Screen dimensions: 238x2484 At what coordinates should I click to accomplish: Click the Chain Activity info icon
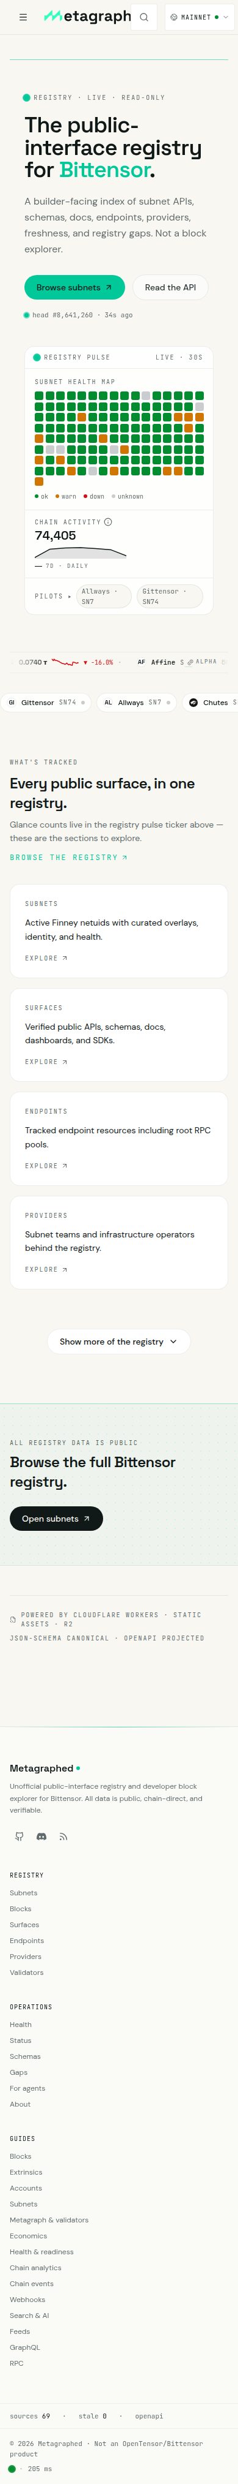107,522
